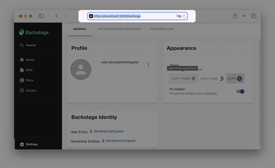
Task: Click the user:development/guest profile text
Action: (x=120, y=62)
